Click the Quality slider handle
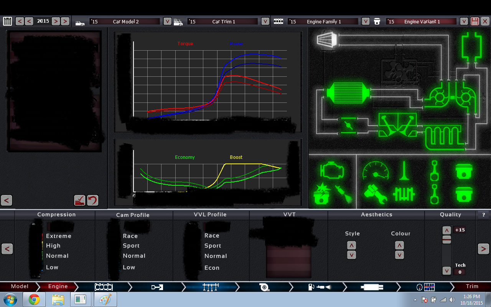491x307 pixels. point(447,239)
